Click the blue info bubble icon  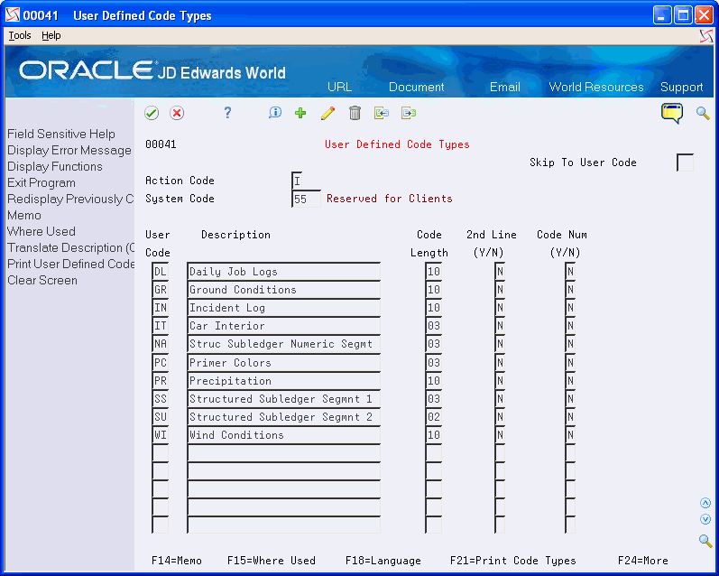tap(274, 113)
